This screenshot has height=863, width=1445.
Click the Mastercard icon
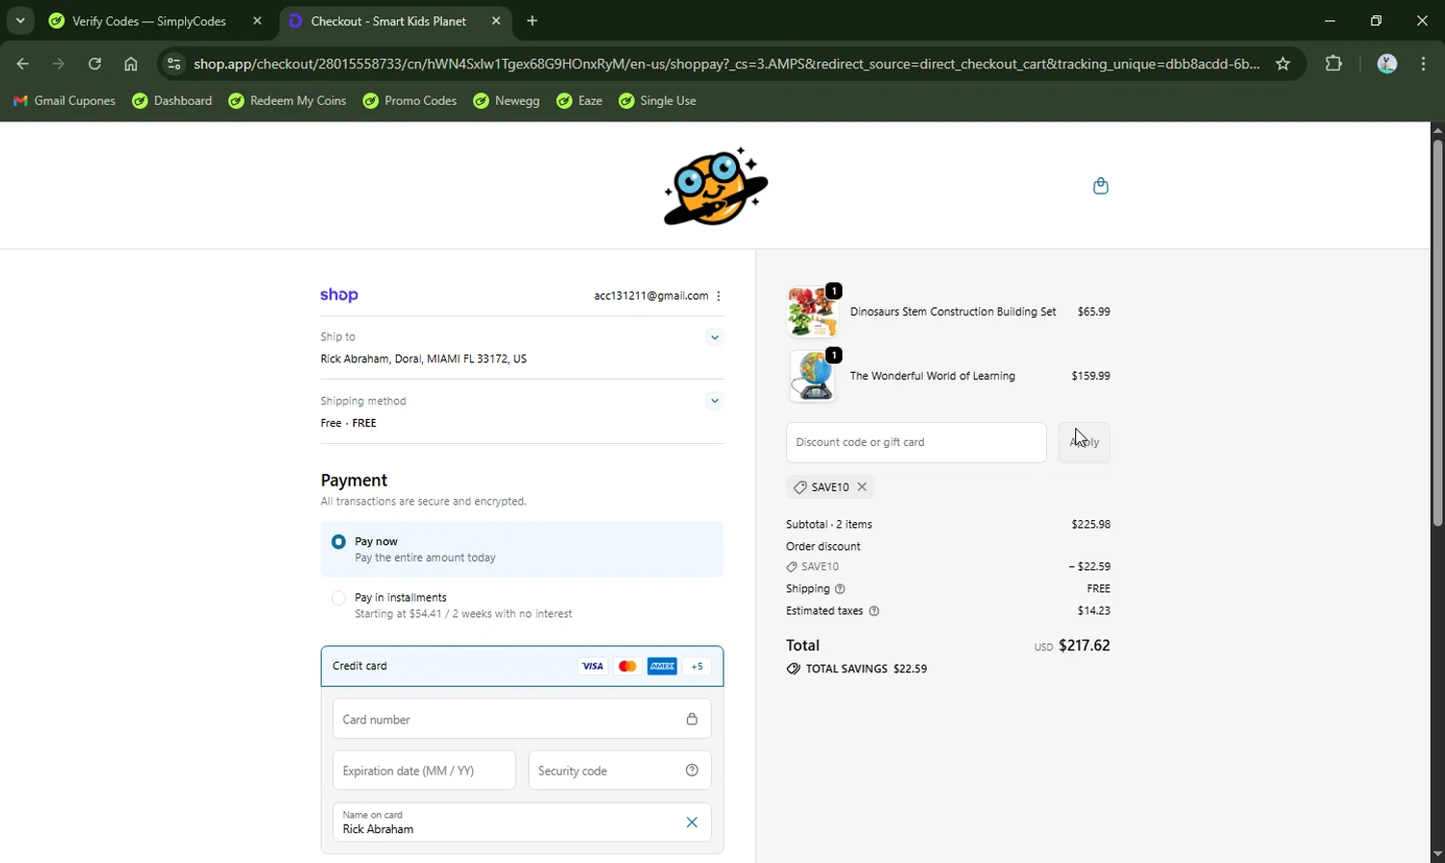(627, 667)
